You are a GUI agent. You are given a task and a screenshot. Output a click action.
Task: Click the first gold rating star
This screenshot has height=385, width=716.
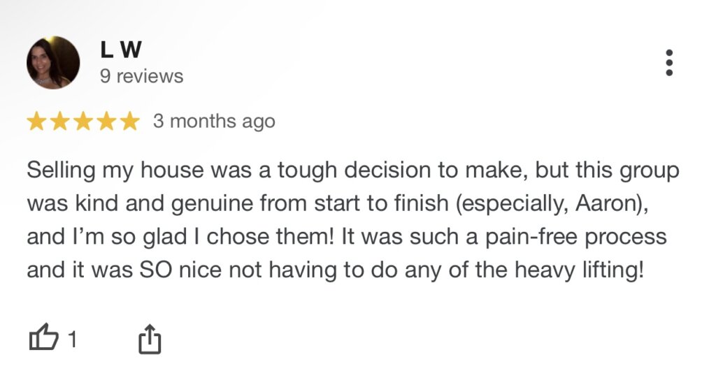click(x=36, y=122)
